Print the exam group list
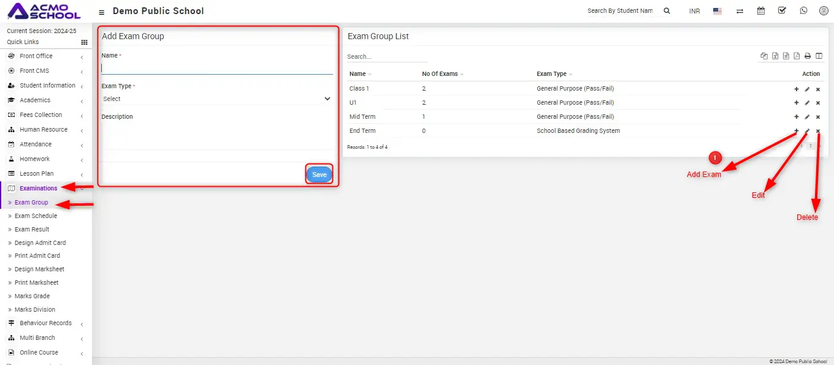The height and width of the screenshot is (365, 834). coord(808,56)
